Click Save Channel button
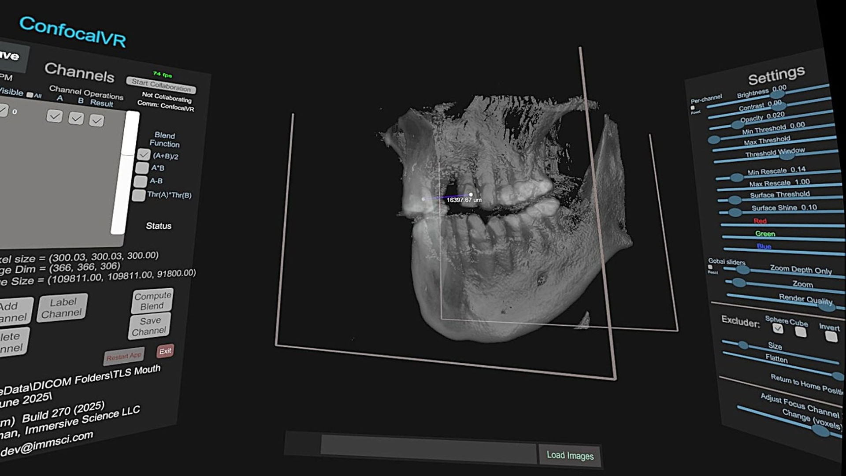Screen dimensions: 846x476 point(149,326)
